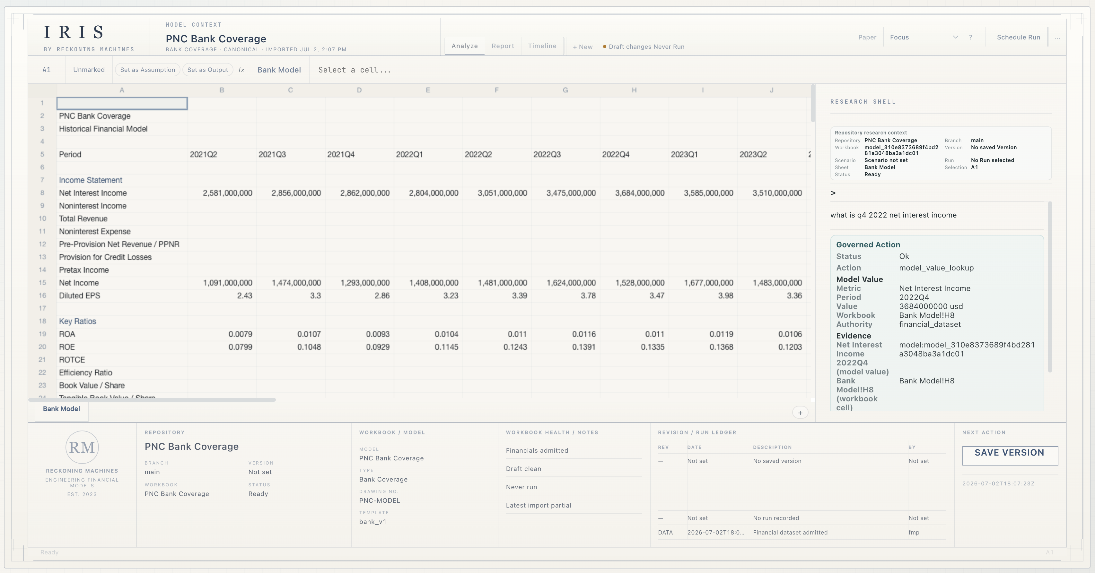Viewport: 1095px width, 573px height.
Task: Click the 'No saved version' ledger entry
Action: coord(777,461)
